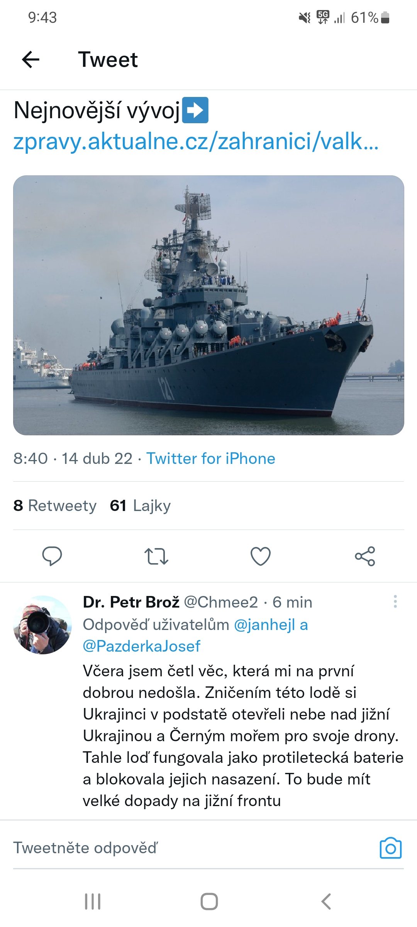Viewport: 417px width, 927px height.
Task: Tap the Dr. Petr Brož display name
Action: (x=131, y=602)
